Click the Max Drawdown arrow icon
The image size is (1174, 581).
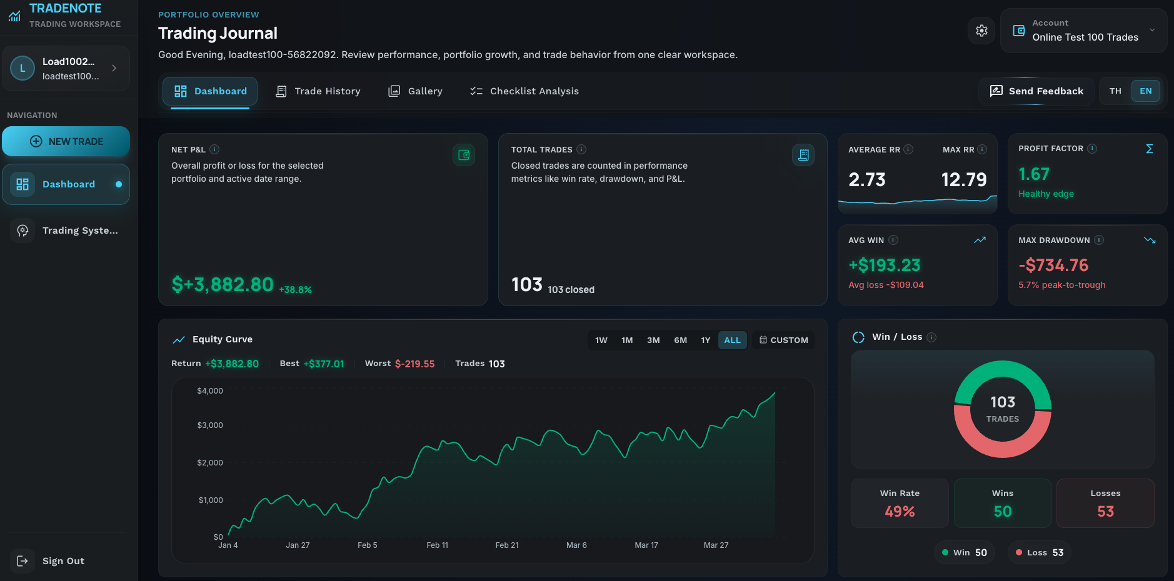[x=1151, y=240]
